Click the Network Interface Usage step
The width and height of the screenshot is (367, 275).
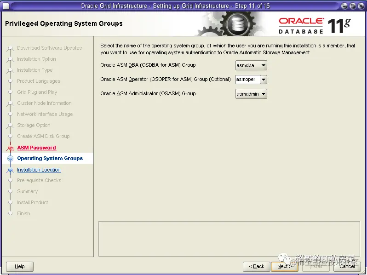45,114
